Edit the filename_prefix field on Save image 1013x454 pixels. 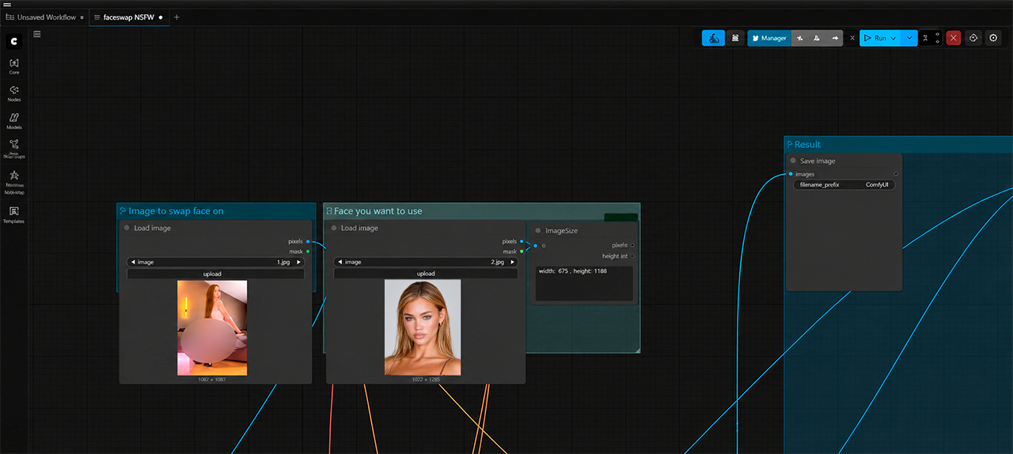[x=844, y=184]
